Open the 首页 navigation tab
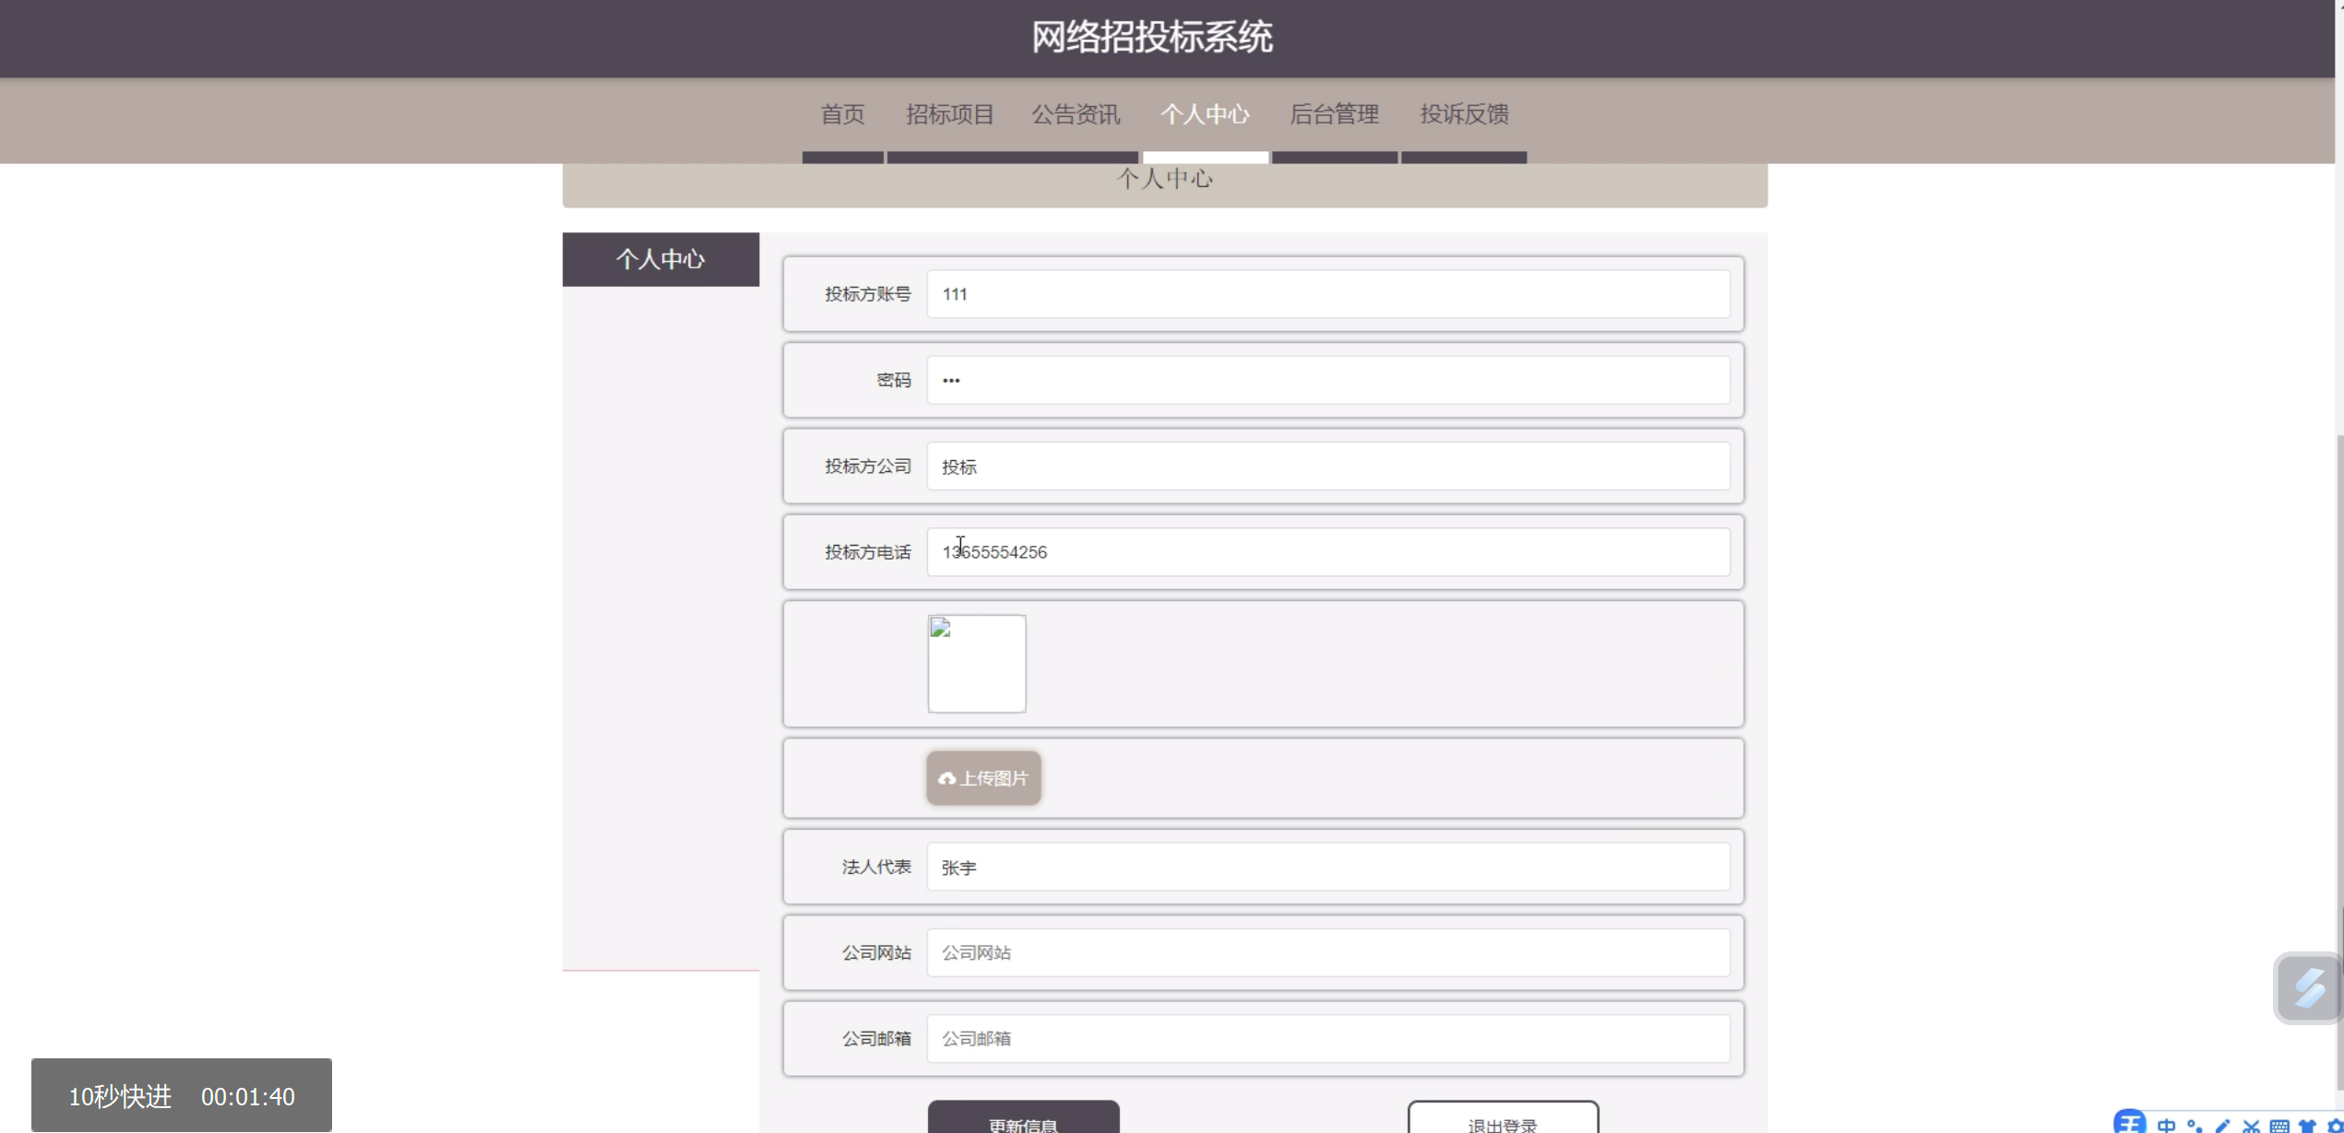 (842, 114)
